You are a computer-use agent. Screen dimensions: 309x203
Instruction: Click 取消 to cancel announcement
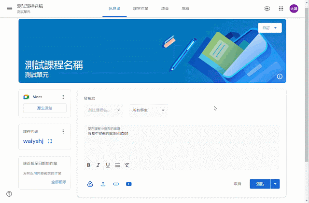coord(237,184)
